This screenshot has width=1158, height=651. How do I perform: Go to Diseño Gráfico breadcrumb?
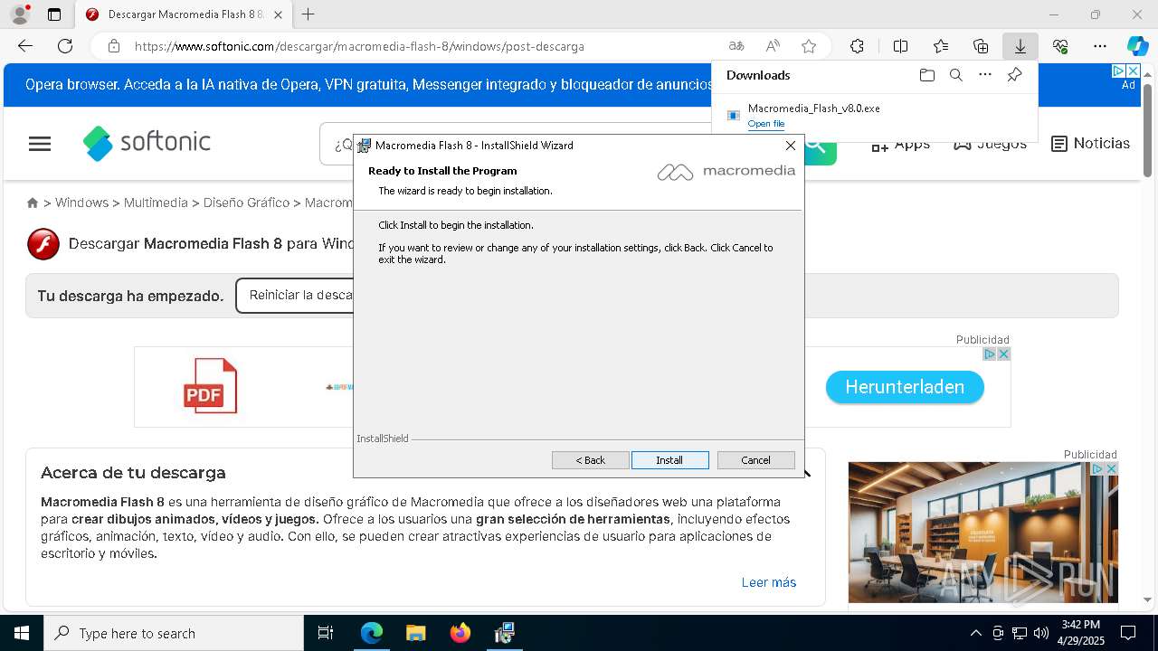pyautogui.click(x=246, y=203)
